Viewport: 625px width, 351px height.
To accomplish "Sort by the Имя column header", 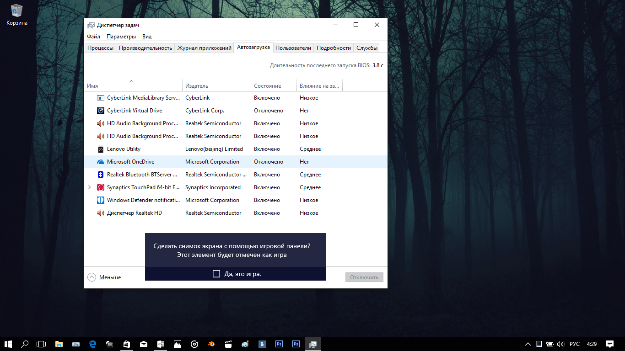I will coord(134,85).
